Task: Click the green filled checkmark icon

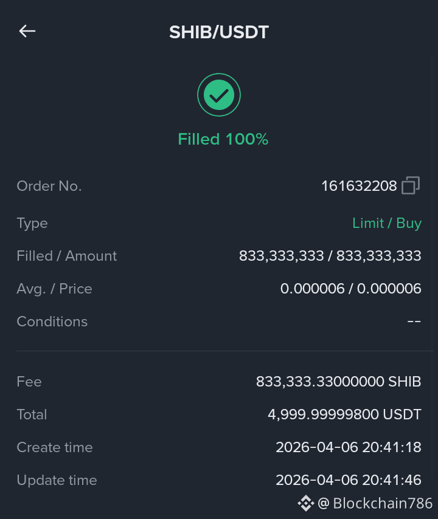Action: [x=219, y=95]
